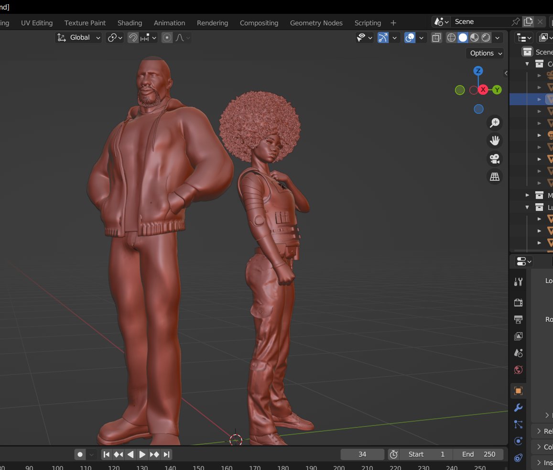Open the pivot point dropdown

(115, 38)
